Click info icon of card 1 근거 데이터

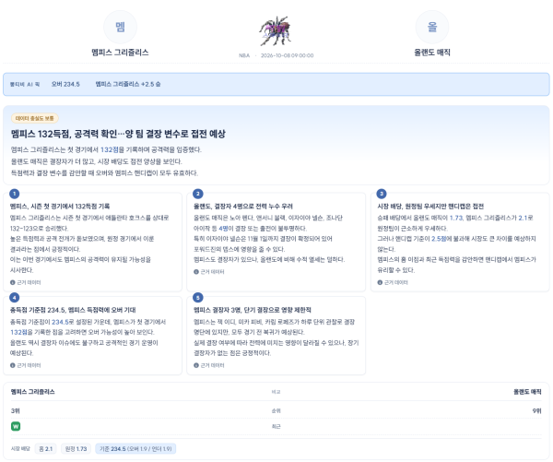(x=13, y=282)
